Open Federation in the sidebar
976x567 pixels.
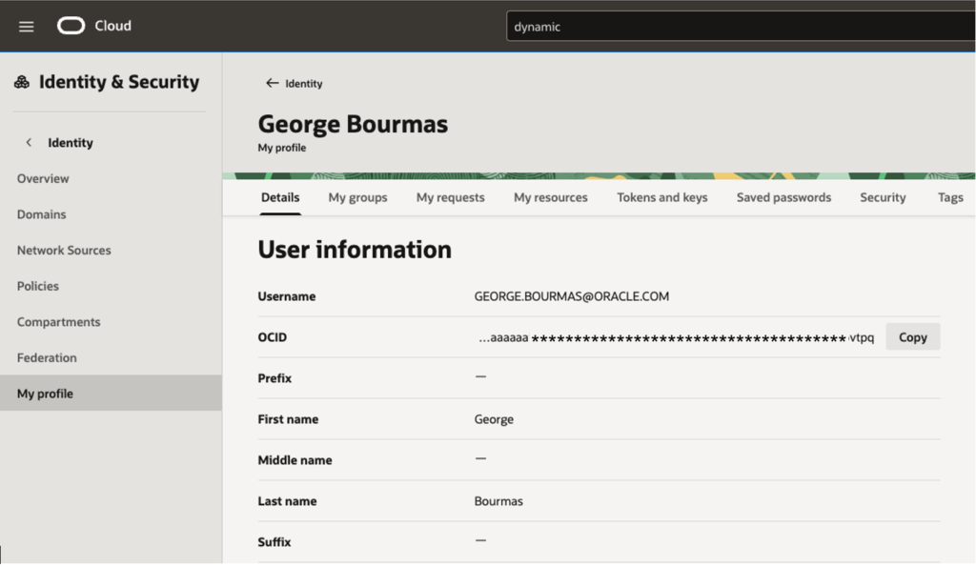(47, 358)
